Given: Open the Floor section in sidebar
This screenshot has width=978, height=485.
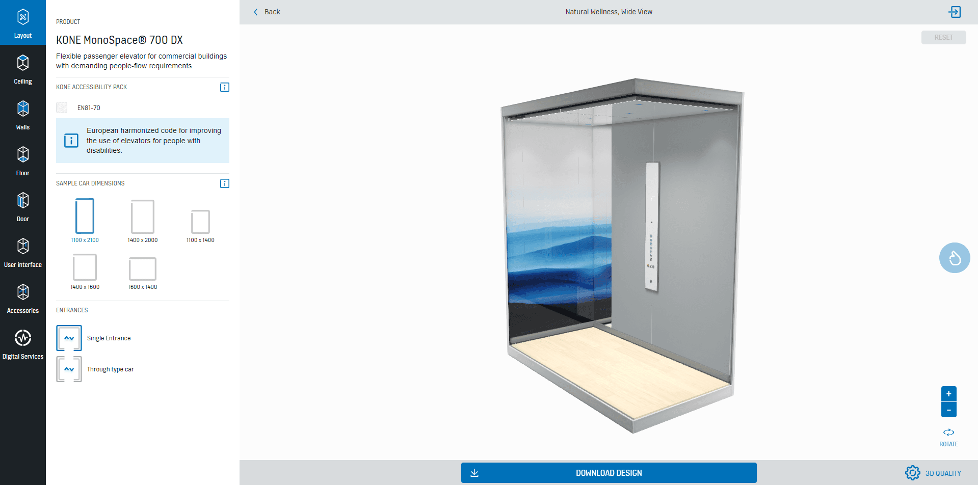Looking at the screenshot, I should coord(23,160).
